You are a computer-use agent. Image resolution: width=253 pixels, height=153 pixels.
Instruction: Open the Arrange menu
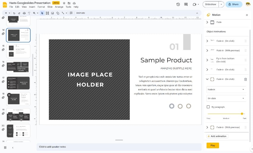tap(59, 7)
